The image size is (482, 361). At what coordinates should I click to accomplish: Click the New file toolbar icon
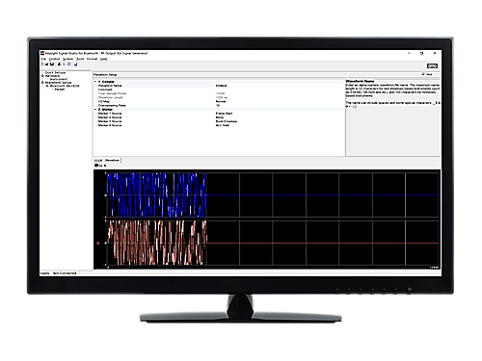pyautogui.click(x=41, y=64)
